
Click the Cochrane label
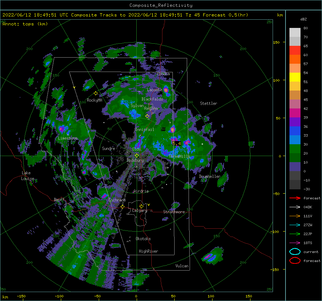117,200
